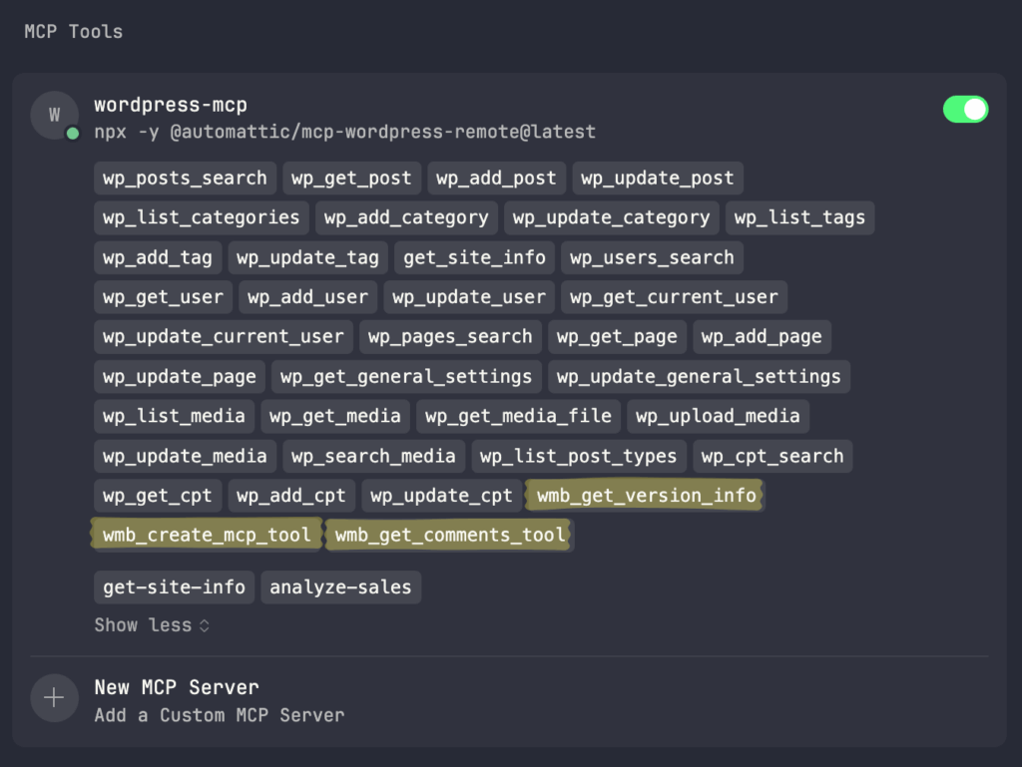Select the wp_update_current_user chip
The width and height of the screenshot is (1022, 767).
click(x=224, y=336)
